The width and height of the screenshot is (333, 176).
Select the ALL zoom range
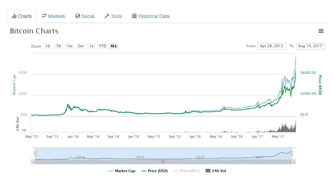tap(114, 46)
